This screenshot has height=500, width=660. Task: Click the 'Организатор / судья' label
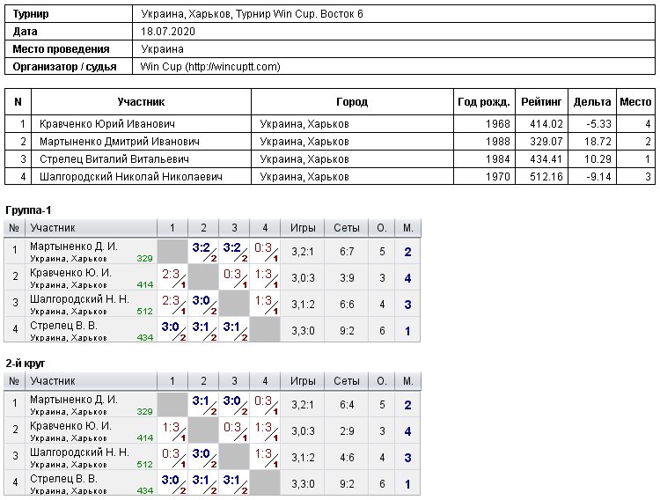64,67
